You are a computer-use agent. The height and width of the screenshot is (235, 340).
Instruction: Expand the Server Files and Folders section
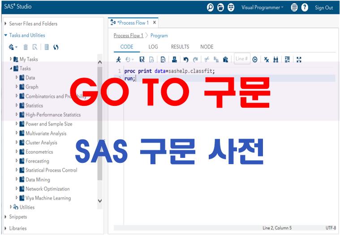tap(5, 23)
